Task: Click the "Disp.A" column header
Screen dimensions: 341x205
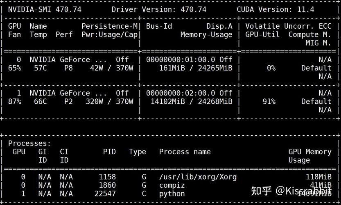Action: coord(219,26)
